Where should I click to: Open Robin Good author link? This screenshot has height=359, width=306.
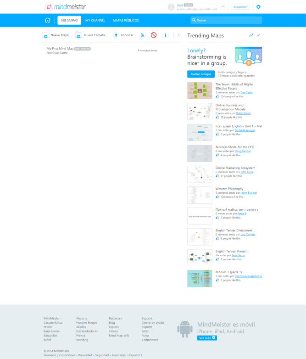(243, 113)
